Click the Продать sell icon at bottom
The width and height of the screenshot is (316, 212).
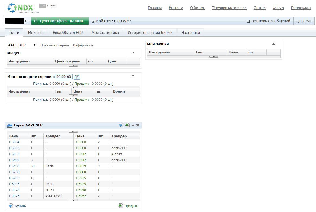(120, 205)
